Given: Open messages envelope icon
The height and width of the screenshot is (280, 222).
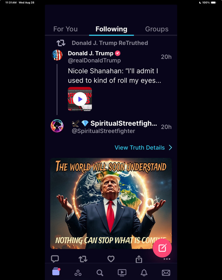Looking at the screenshot, I should [166, 273].
